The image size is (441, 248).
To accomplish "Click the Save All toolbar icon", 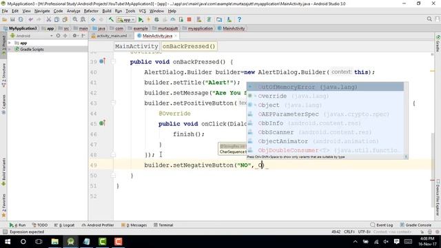I will point(12,19).
